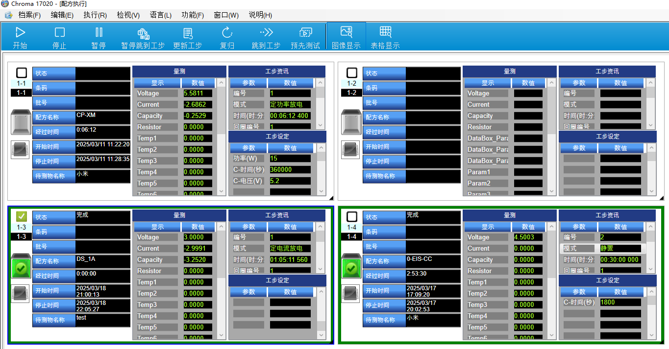
Task: Click scroll-down arrow of 1-3 工步设定 list
Action: [321, 335]
